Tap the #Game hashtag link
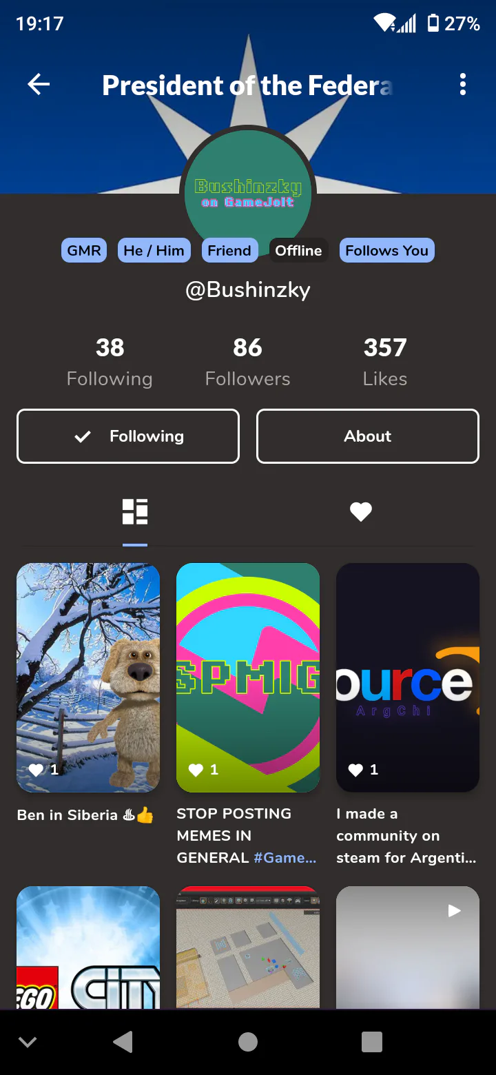The height and width of the screenshot is (1075, 496). pos(285,858)
